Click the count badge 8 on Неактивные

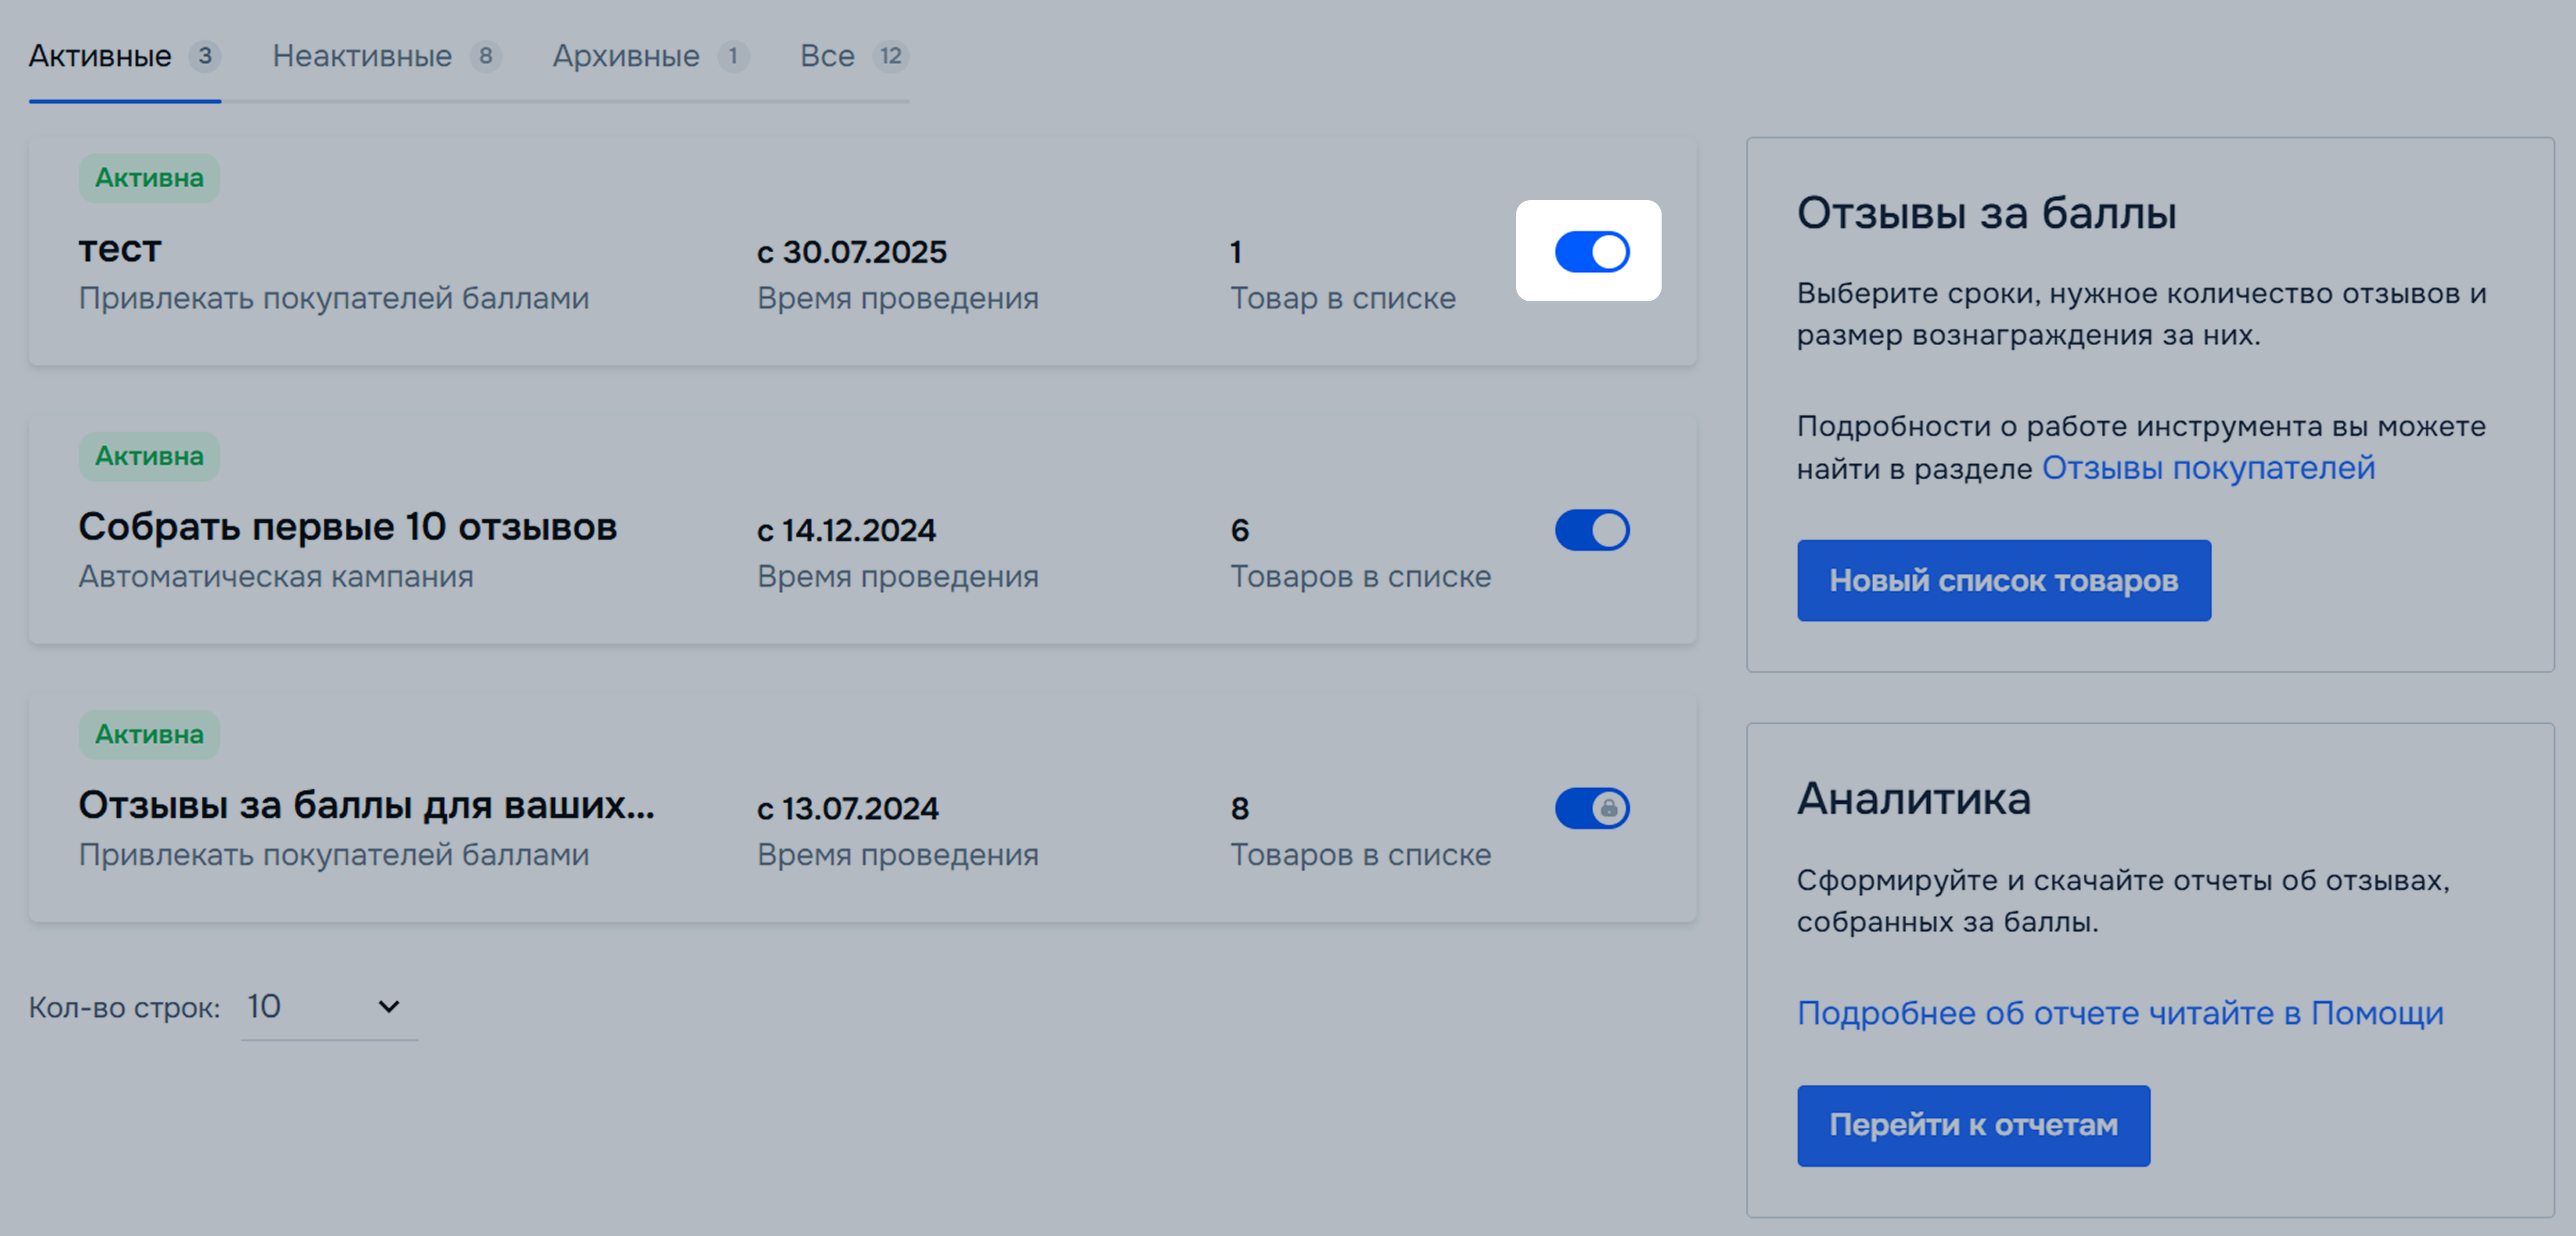coord(485,56)
